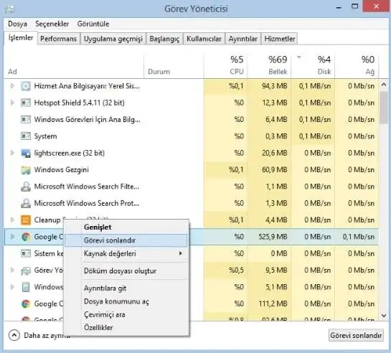Screen dimensions: 391x353
Task: Choose Döküm dosyası oluştur
Action: (x=126, y=271)
